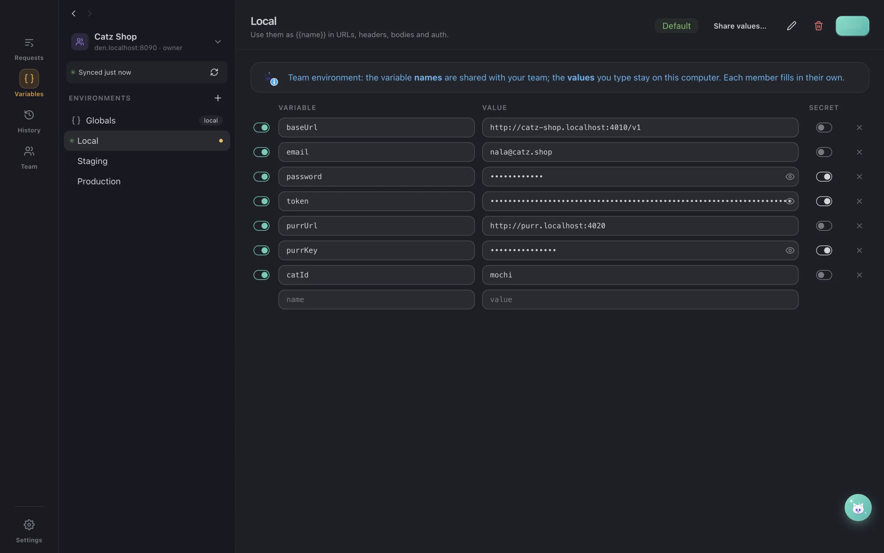Open the Team section in sidebar
Screen dimensions: 884x553
coord(29,158)
